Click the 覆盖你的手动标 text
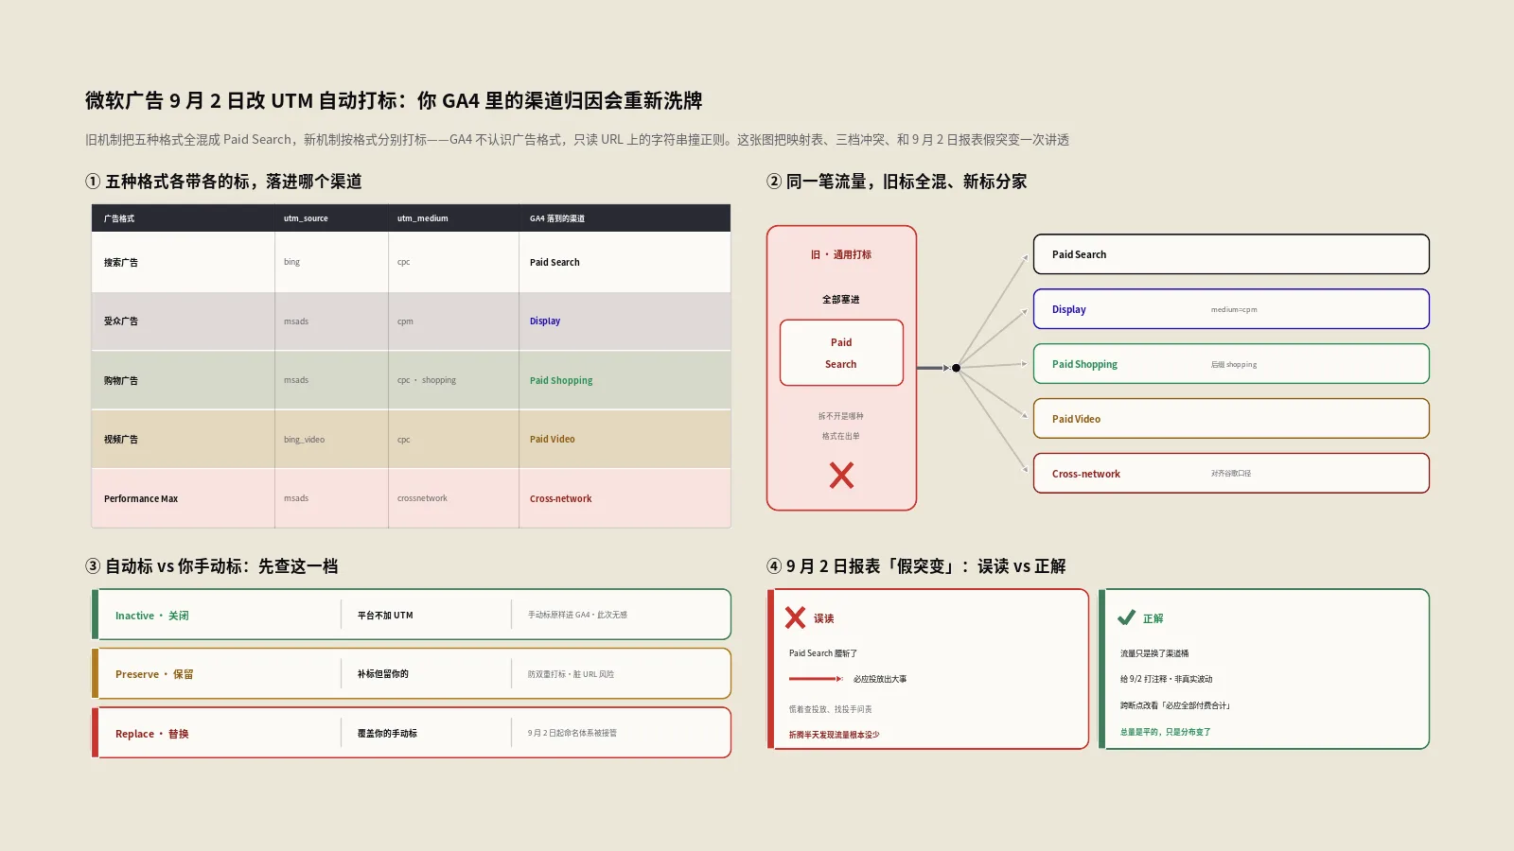Viewport: 1514px width, 851px height. 387,734
